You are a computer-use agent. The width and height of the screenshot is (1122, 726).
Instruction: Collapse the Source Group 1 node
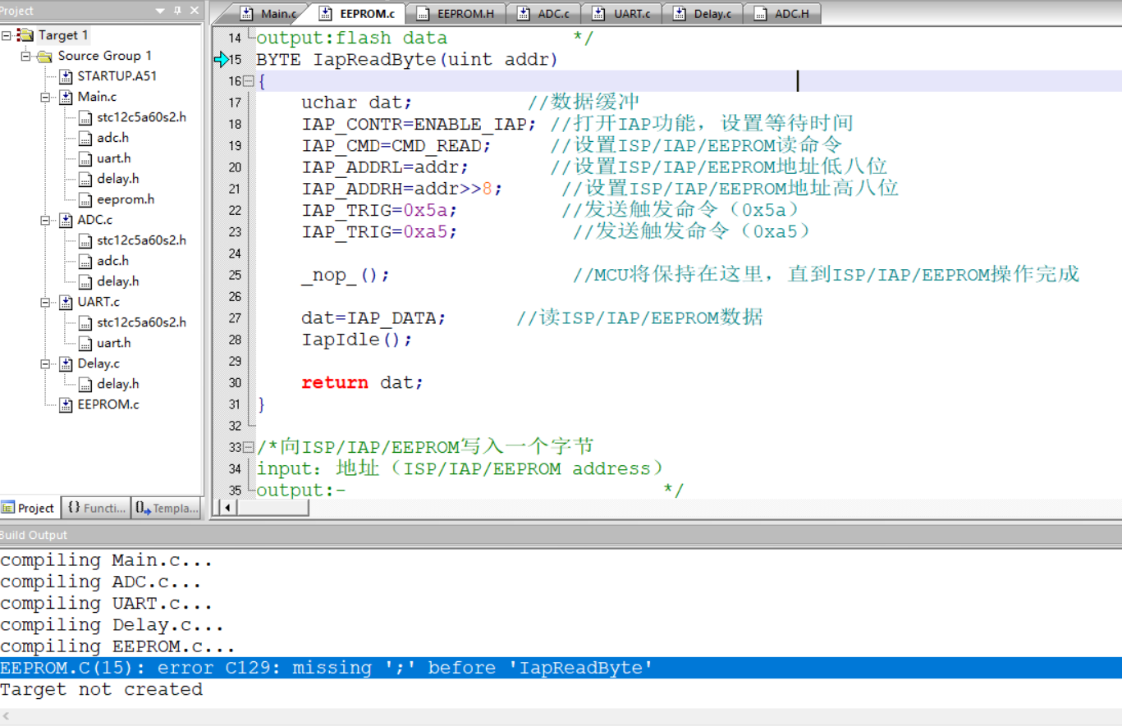(x=26, y=56)
